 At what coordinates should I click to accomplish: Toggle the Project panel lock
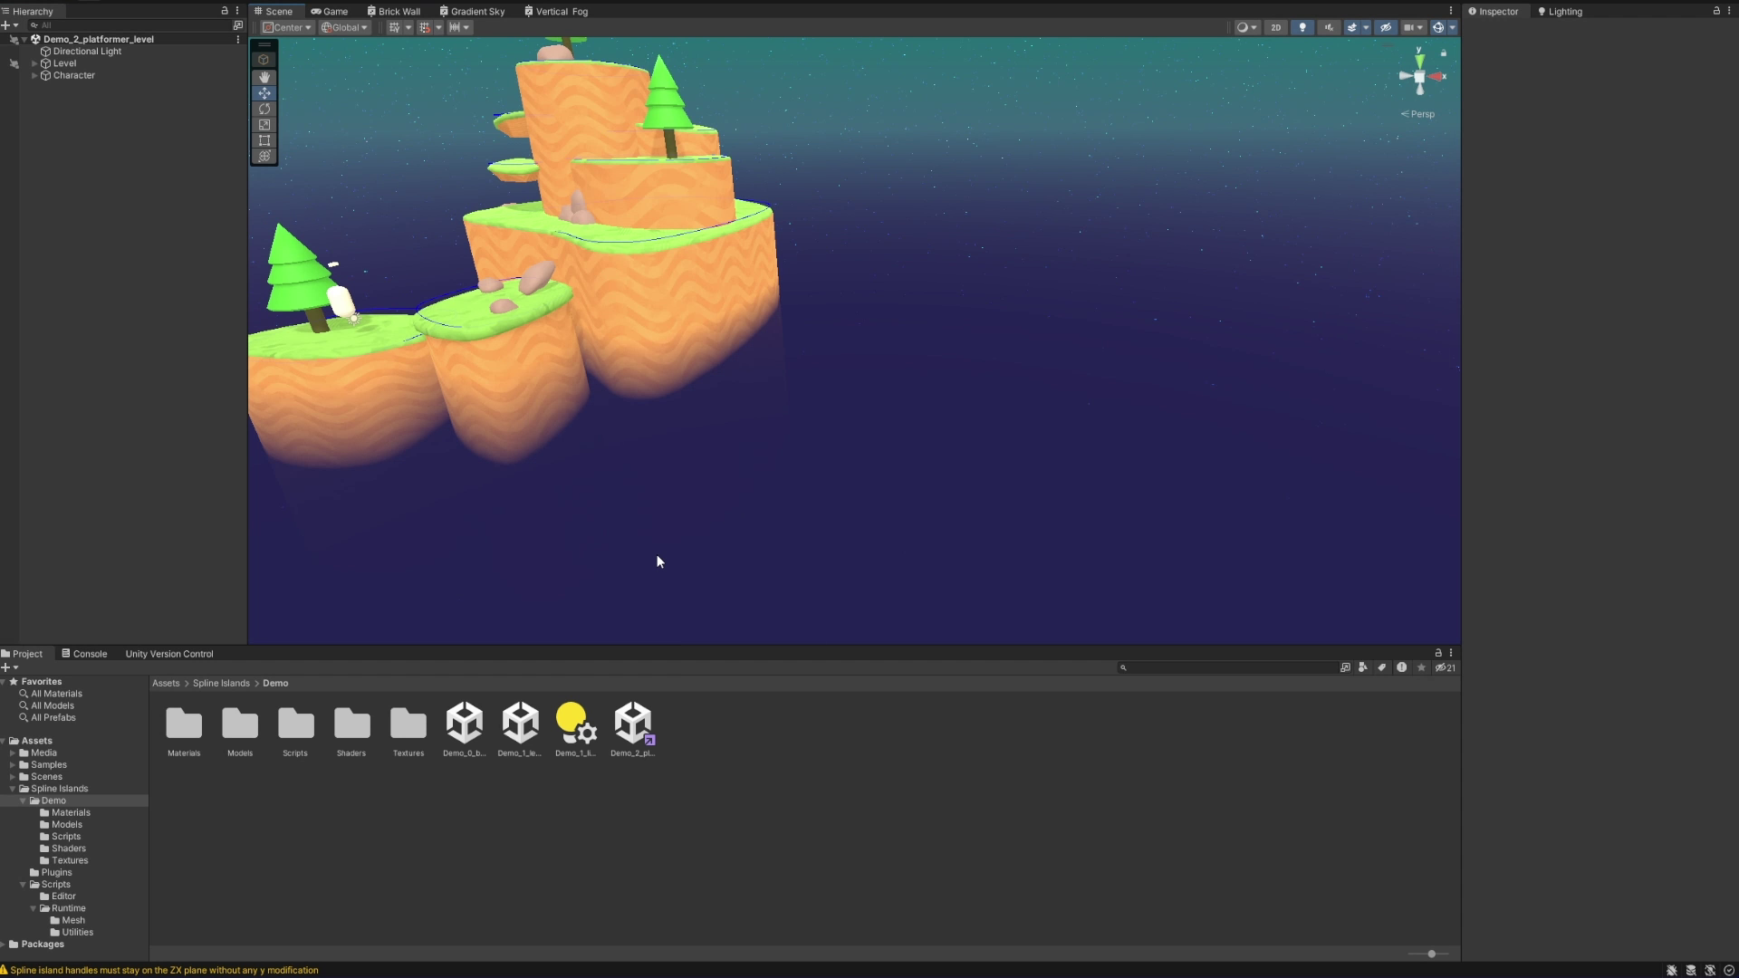pos(1438,653)
